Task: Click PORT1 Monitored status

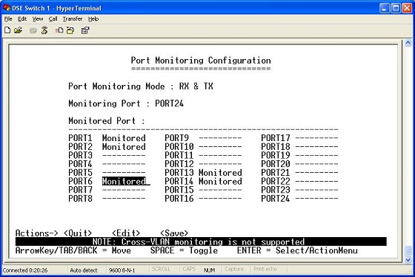Action: click(x=124, y=138)
